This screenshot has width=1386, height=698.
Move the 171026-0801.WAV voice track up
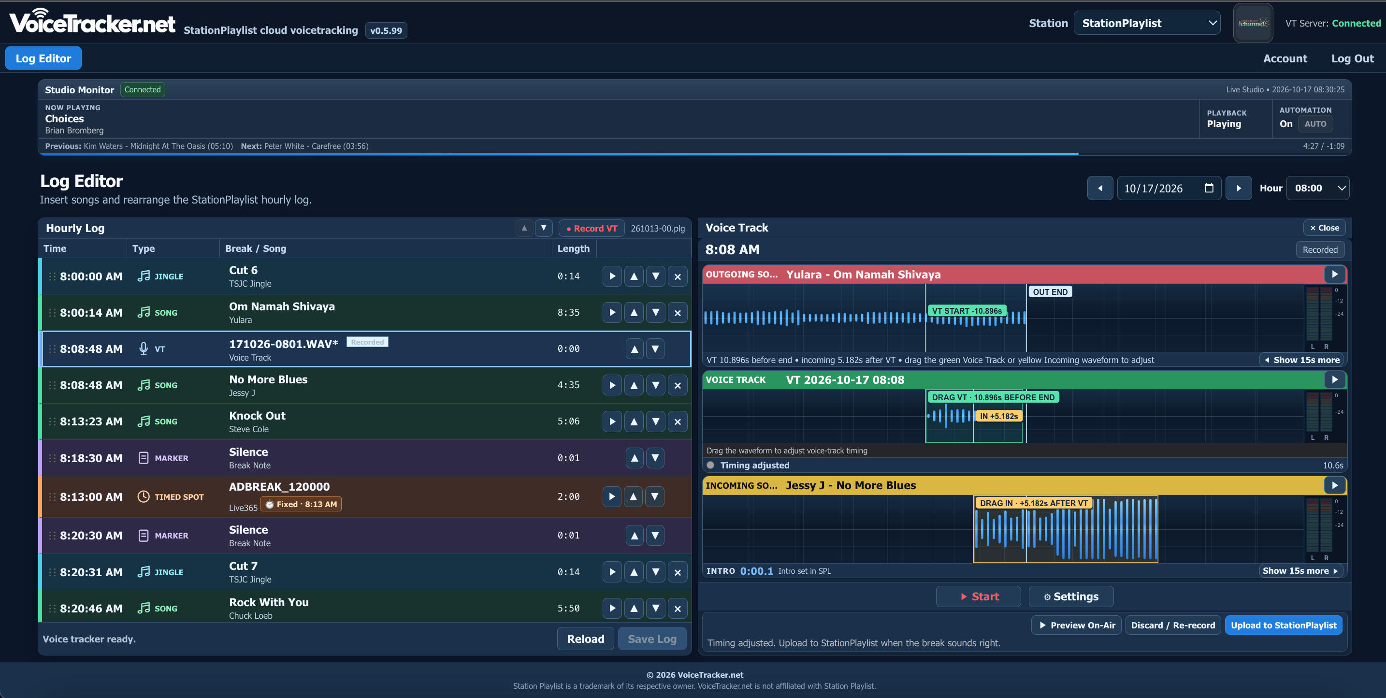[x=635, y=349]
